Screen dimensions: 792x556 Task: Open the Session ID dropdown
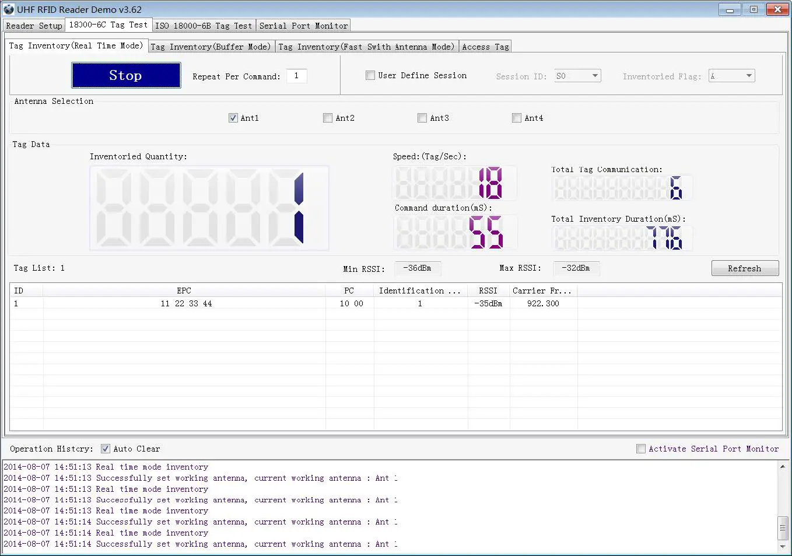596,75
